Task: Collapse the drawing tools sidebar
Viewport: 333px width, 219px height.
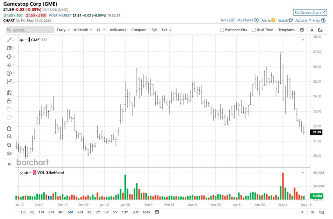Action: [x=9, y=164]
